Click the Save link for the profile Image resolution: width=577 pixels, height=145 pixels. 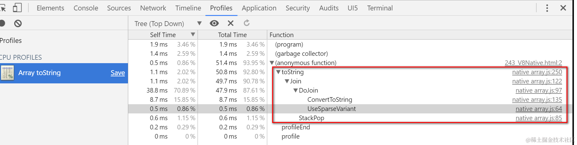click(x=118, y=73)
